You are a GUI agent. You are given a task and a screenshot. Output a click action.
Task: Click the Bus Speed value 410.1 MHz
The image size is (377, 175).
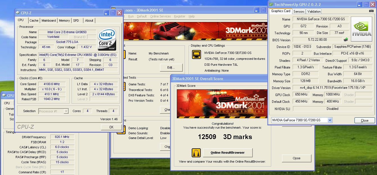point(52,94)
